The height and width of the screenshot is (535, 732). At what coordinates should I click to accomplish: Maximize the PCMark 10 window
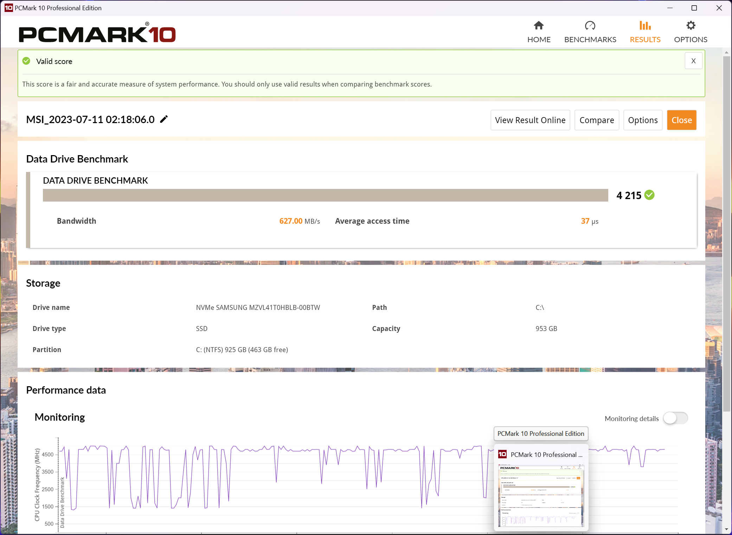coord(694,8)
